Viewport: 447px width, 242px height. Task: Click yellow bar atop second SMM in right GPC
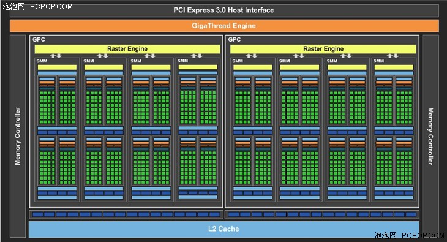[x=299, y=67]
